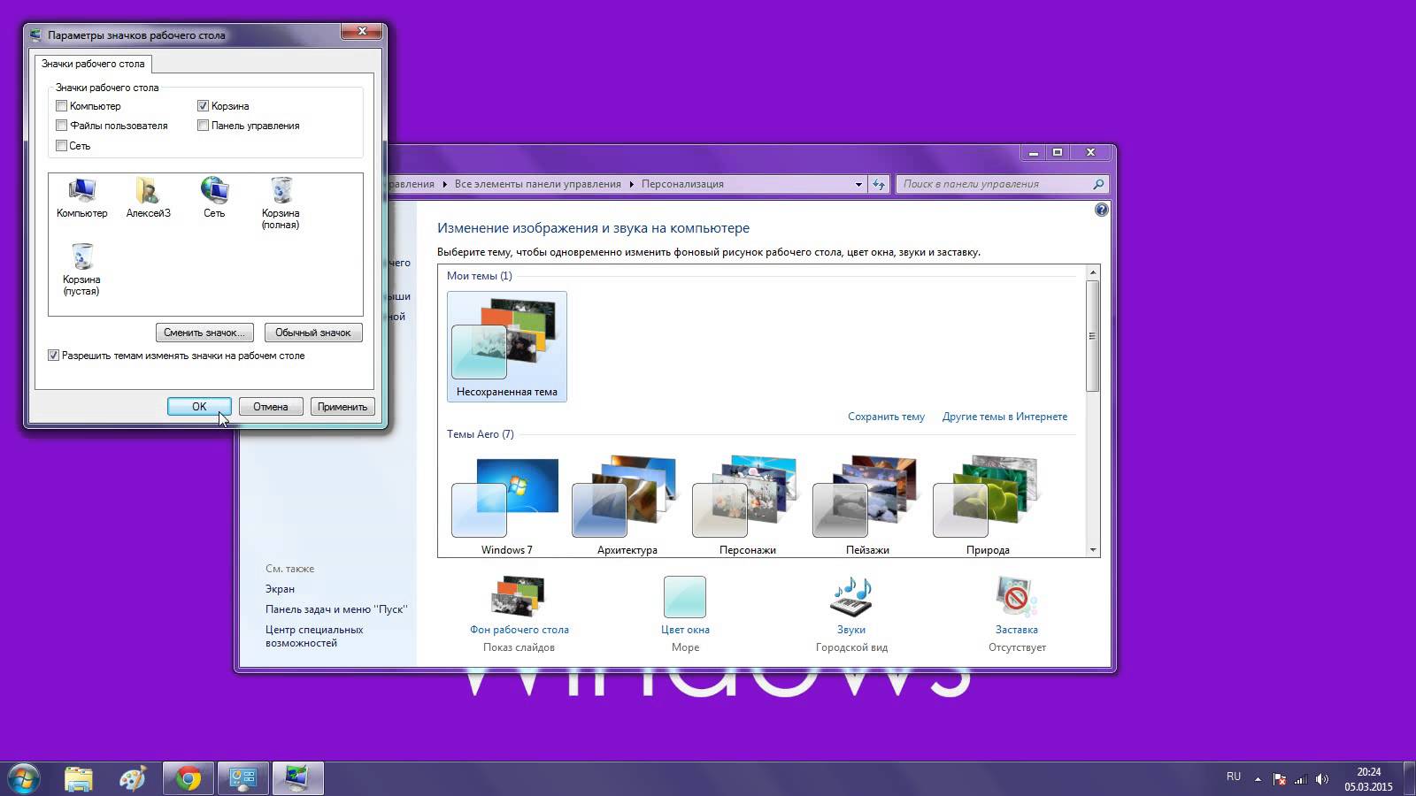Enable the Панель управления checkbox
Viewport: 1416px width, 796px height.
click(x=203, y=126)
